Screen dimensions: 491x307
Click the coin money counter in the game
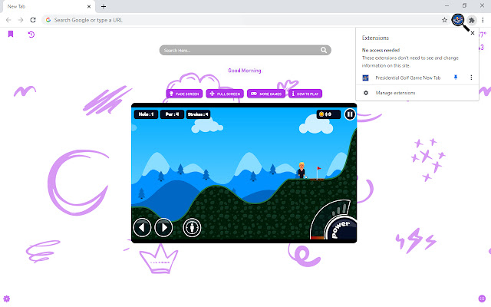[x=328, y=114]
